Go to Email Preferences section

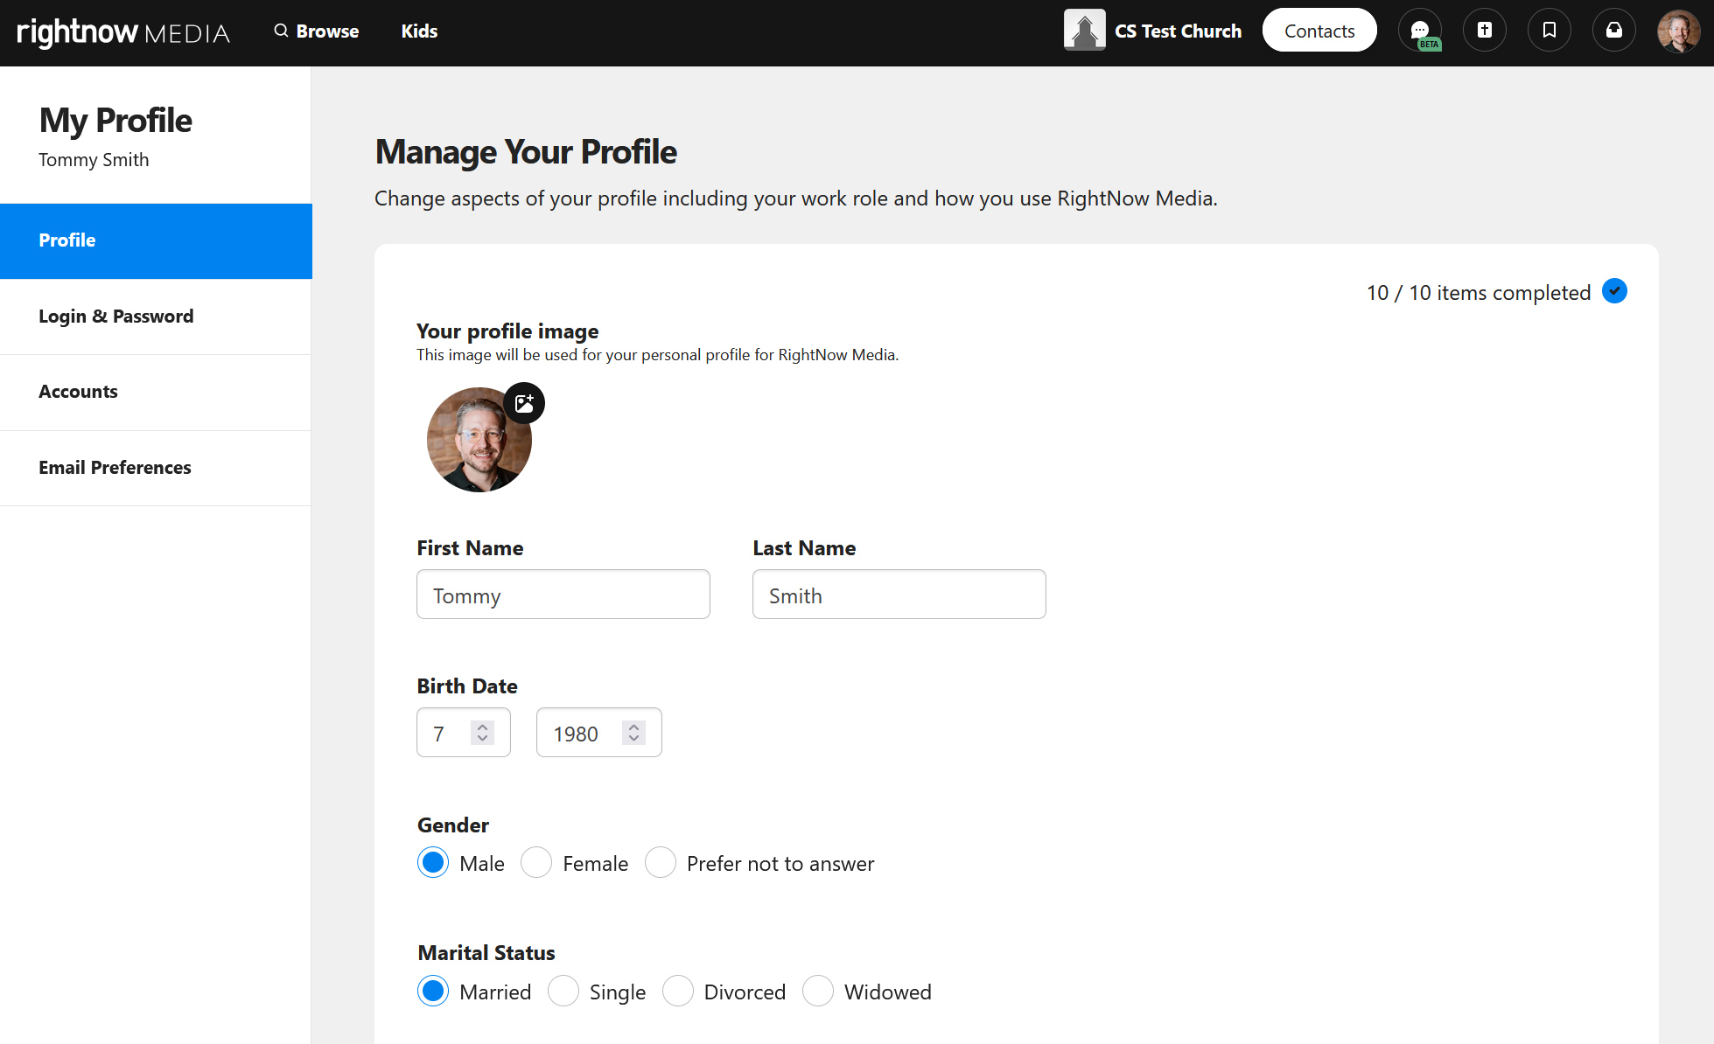[x=115, y=468]
